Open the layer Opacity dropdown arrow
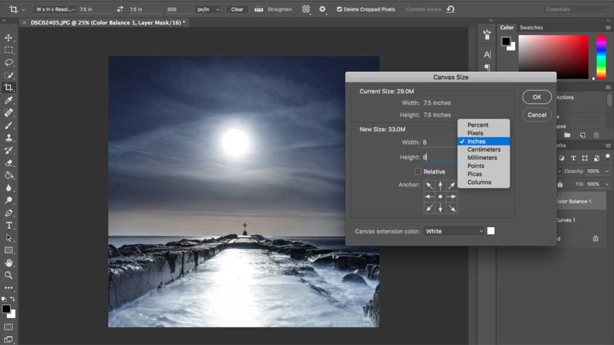 [607, 171]
